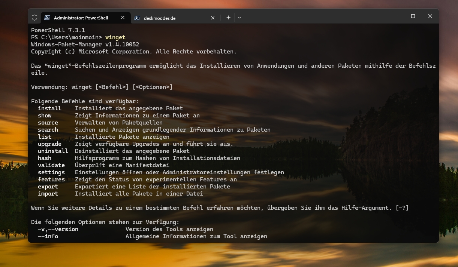Click the shield icon in the title bar
This screenshot has width=458, height=267.
point(34,18)
